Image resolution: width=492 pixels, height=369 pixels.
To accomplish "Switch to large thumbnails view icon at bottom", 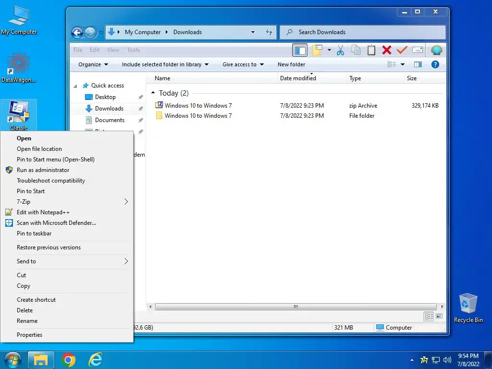I will 439,316.
